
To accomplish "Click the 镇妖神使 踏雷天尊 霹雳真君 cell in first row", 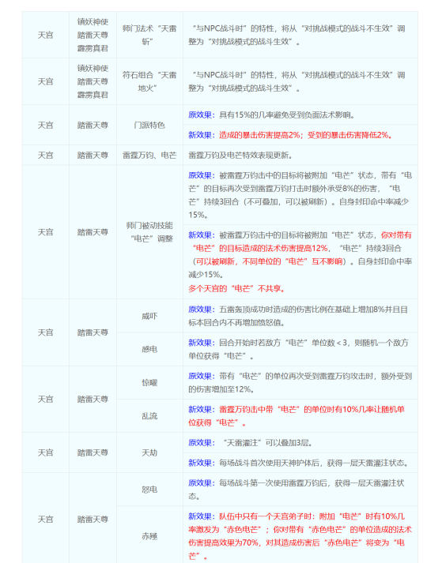I will [x=93, y=35].
